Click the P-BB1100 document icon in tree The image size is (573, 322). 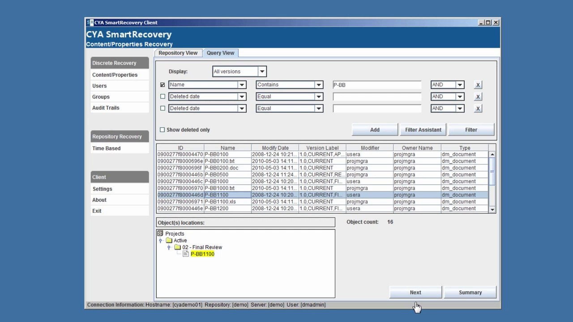pos(186,254)
